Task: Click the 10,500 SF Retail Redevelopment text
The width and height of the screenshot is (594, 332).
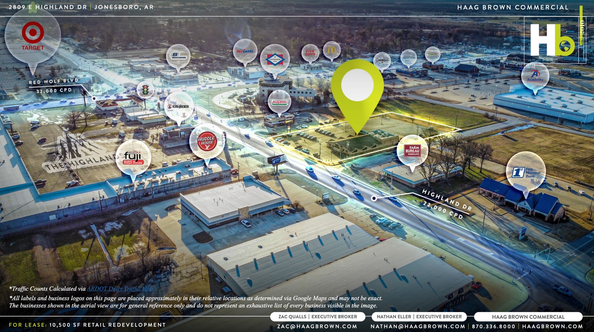Action: [107, 325]
